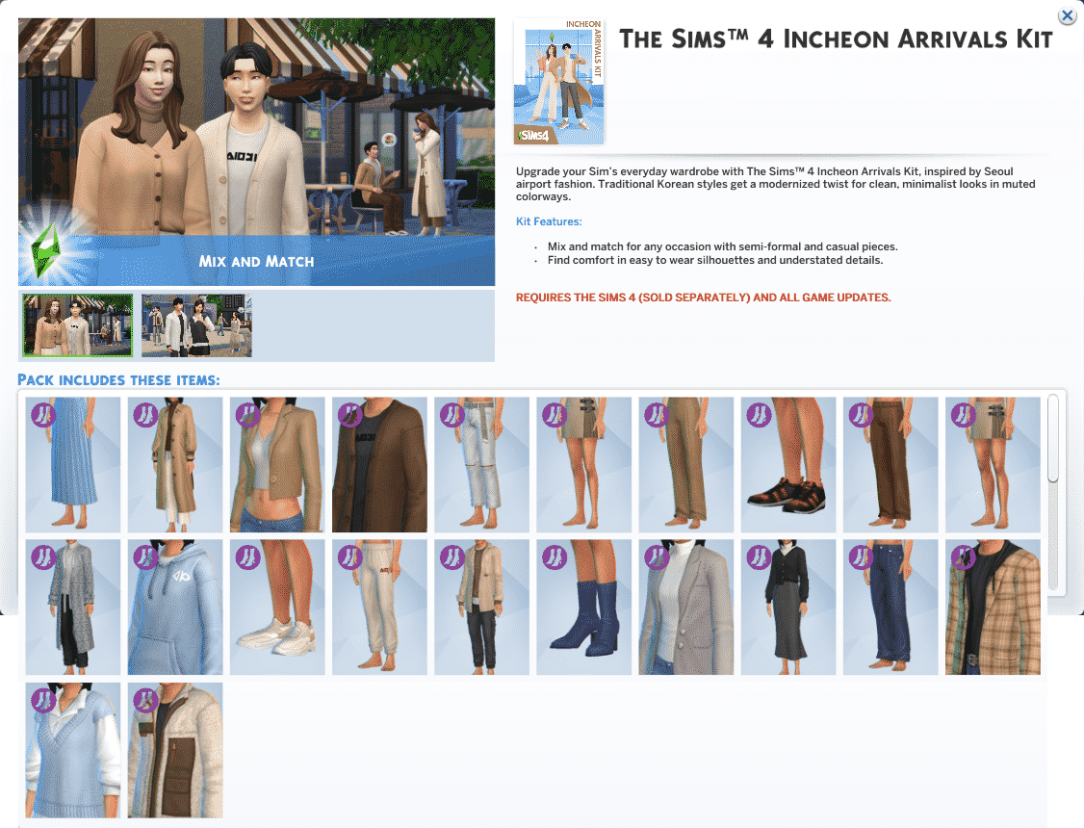
Task: Click the purple category badge on fleece jacket
Action: pos(146,700)
